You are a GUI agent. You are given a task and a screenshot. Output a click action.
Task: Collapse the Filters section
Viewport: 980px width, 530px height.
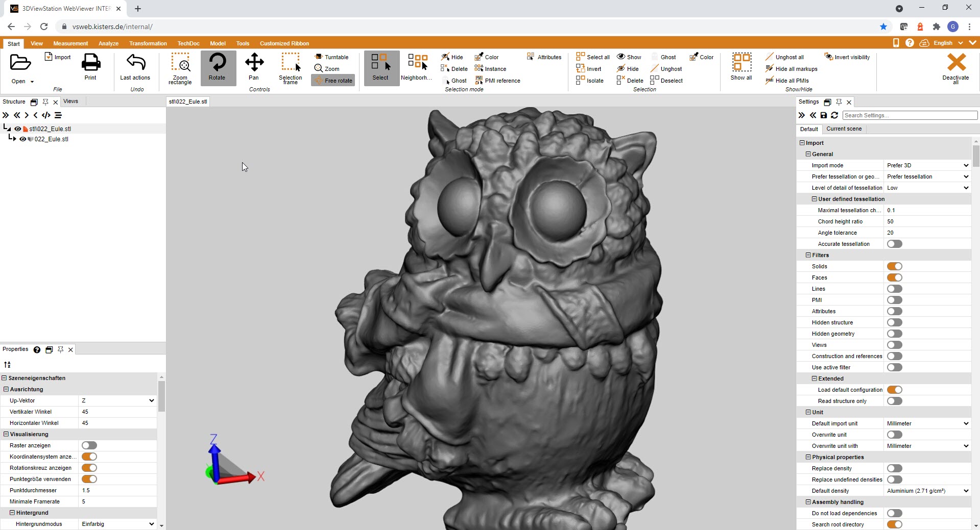pos(808,255)
